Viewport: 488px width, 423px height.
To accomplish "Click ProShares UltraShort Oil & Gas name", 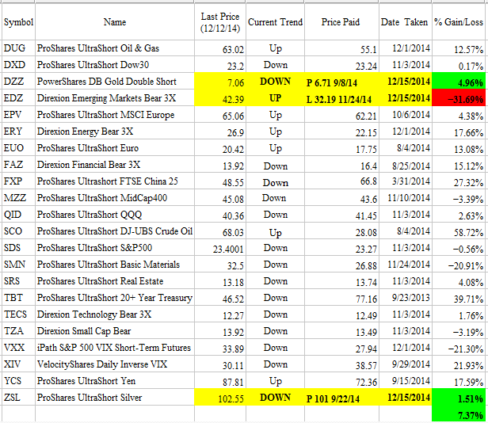I will (x=115, y=48).
